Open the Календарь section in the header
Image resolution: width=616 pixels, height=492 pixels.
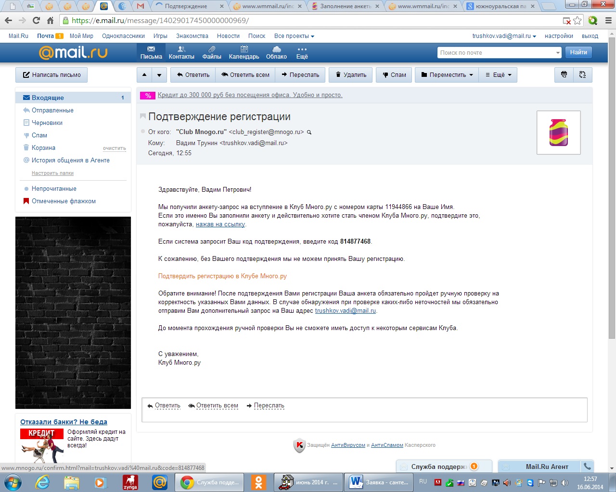(244, 53)
